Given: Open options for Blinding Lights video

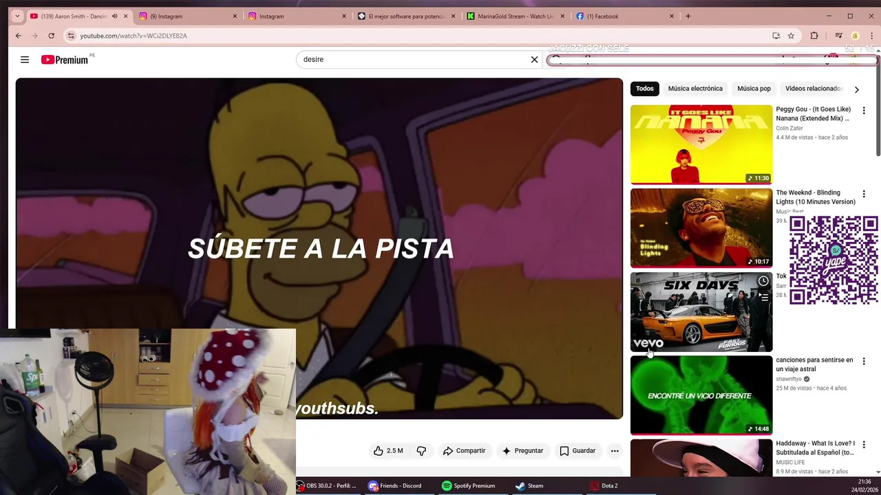Looking at the screenshot, I should 864,194.
